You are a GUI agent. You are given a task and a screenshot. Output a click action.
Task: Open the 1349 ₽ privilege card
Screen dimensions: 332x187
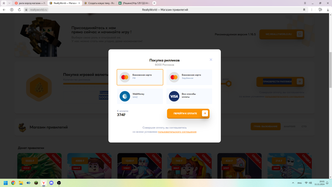pyautogui.click(x=139, y=166)
